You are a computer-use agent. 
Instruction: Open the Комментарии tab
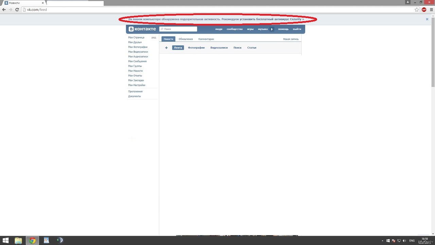[x=206, y=39]
